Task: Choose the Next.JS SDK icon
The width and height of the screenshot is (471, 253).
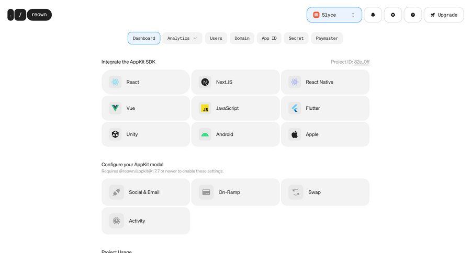Action: tap(205, 82)
